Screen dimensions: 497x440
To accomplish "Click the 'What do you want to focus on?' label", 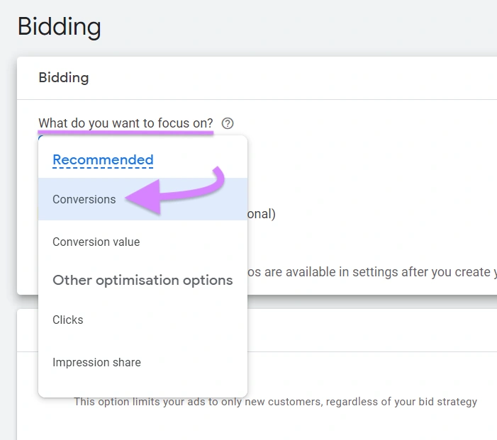I will click(x=125, y=123).
